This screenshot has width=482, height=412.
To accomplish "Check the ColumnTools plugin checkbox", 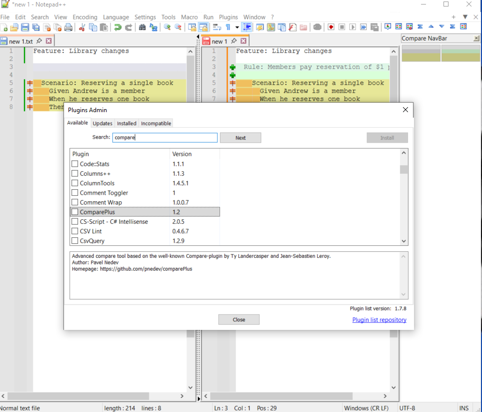I will click(x=74, y=183).
